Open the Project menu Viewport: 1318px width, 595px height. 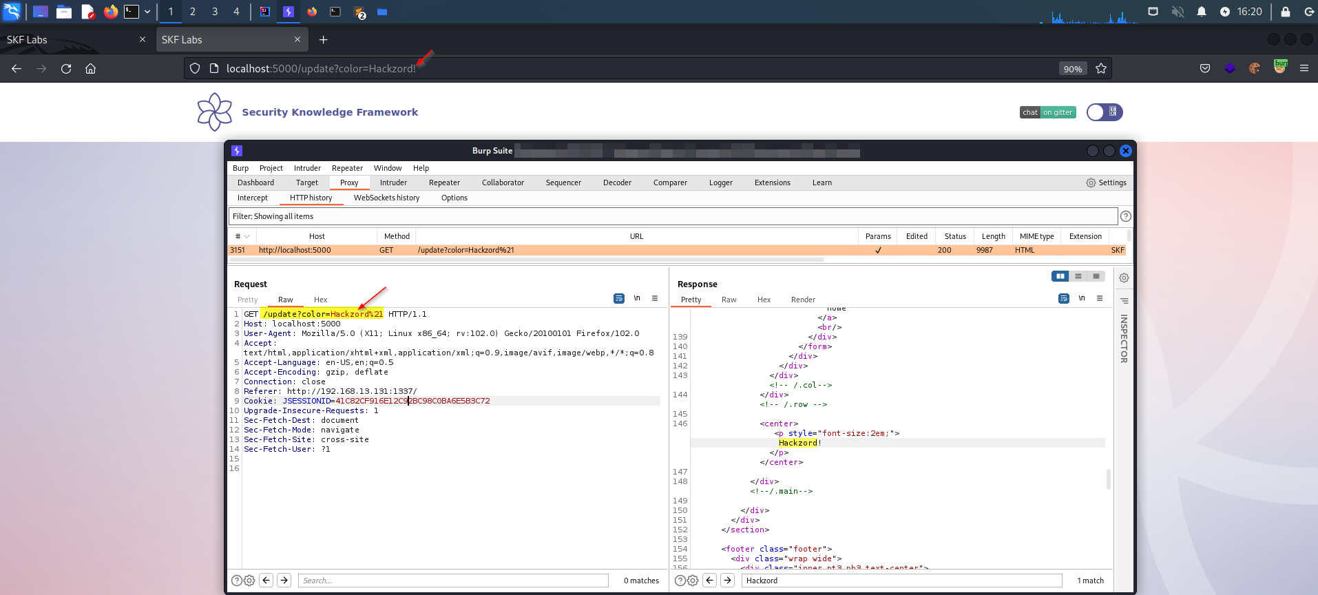tap(271, 168)
